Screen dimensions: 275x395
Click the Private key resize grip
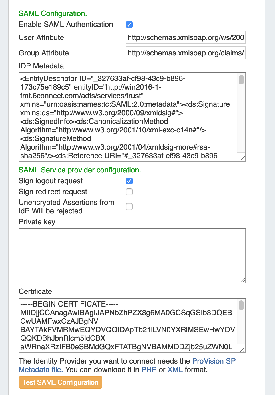(x=243, y=280)
